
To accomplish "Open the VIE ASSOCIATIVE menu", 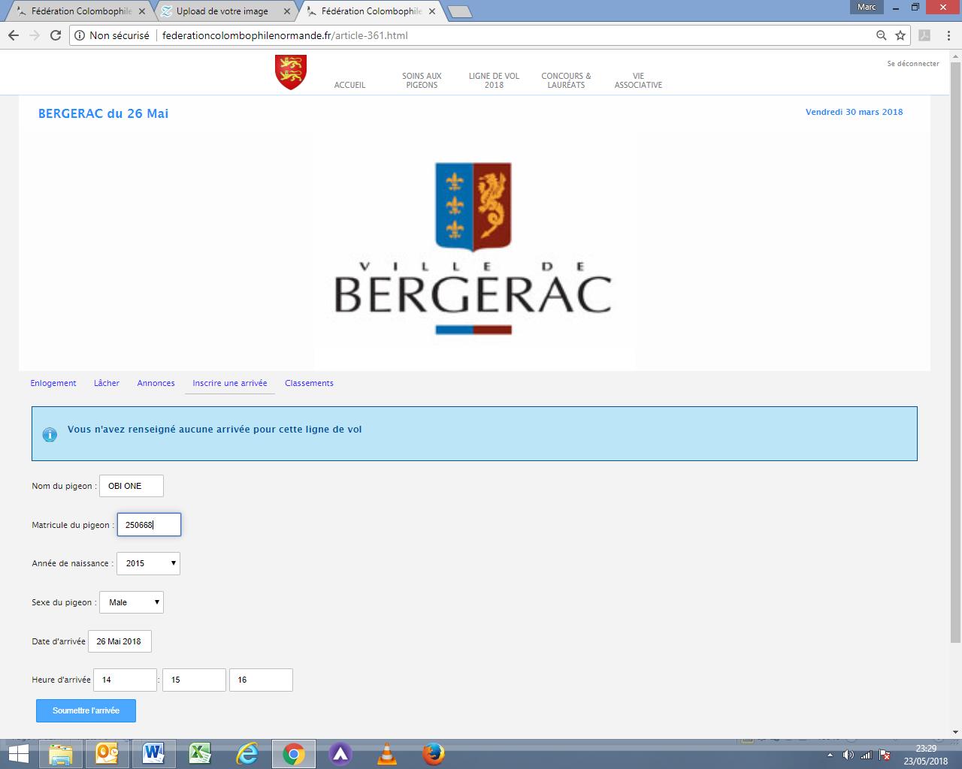I will click(x=638, y=80).
